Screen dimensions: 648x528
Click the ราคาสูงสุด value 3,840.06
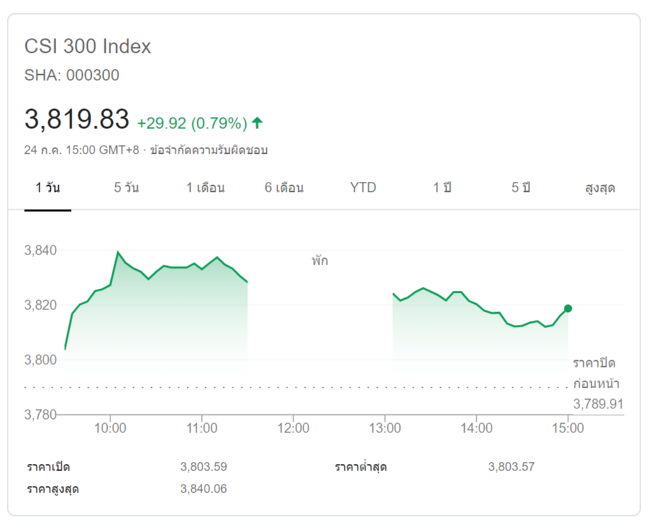(x=203, y=489)
